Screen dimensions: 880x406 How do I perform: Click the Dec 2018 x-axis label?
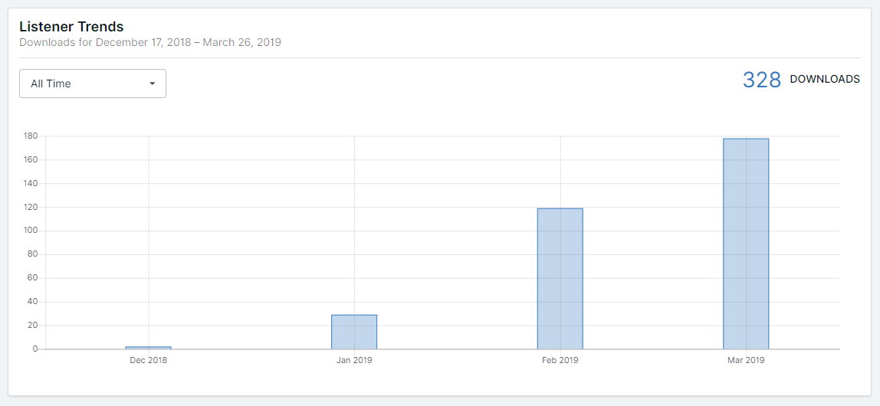tap(148, 360)
